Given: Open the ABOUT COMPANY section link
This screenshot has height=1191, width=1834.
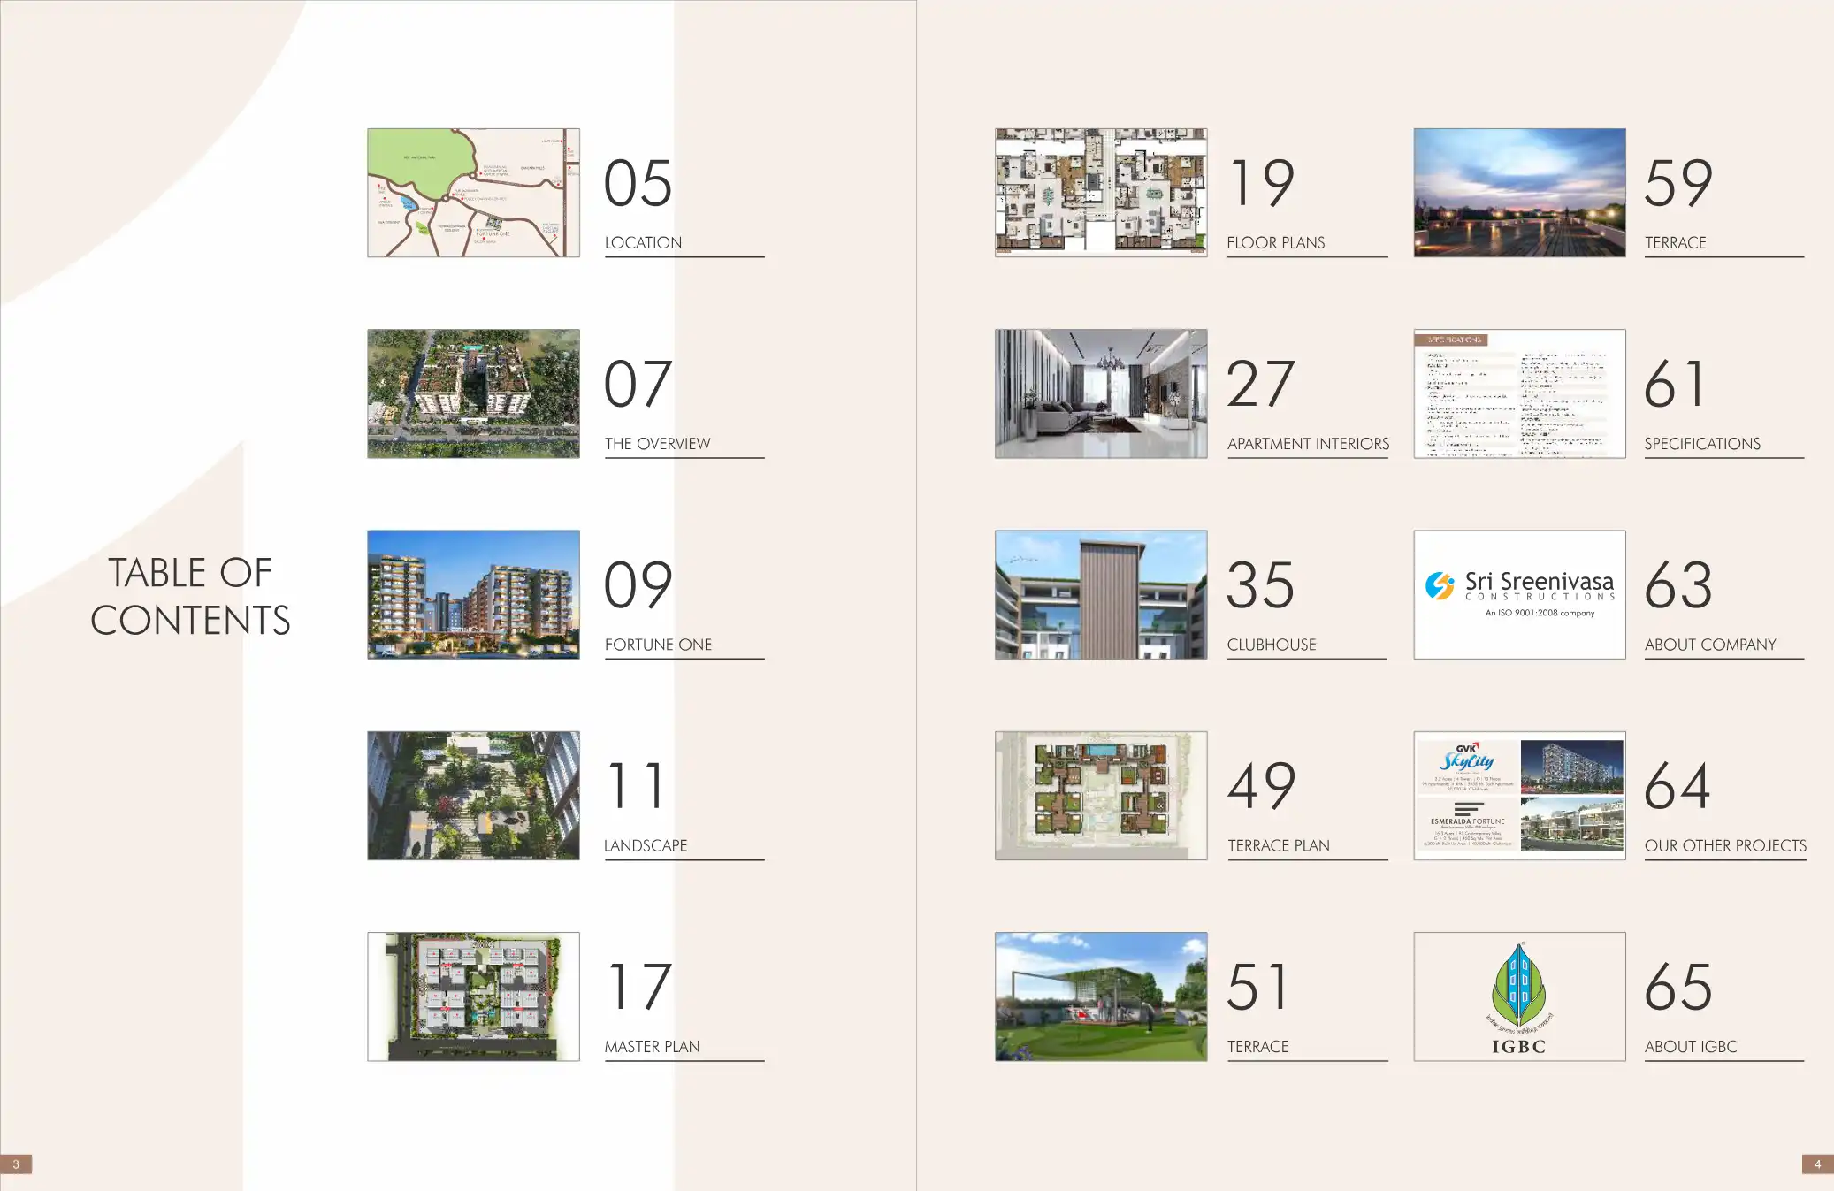Looking at the screenshot, I should [1709, 645].
